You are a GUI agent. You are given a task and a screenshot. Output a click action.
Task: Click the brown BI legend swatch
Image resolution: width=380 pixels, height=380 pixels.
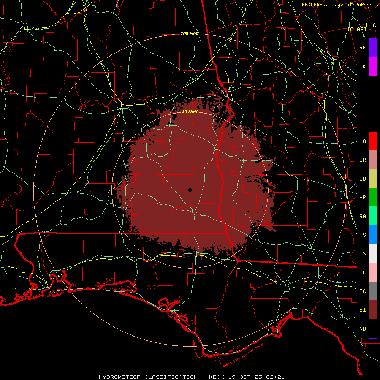point(373,310)
